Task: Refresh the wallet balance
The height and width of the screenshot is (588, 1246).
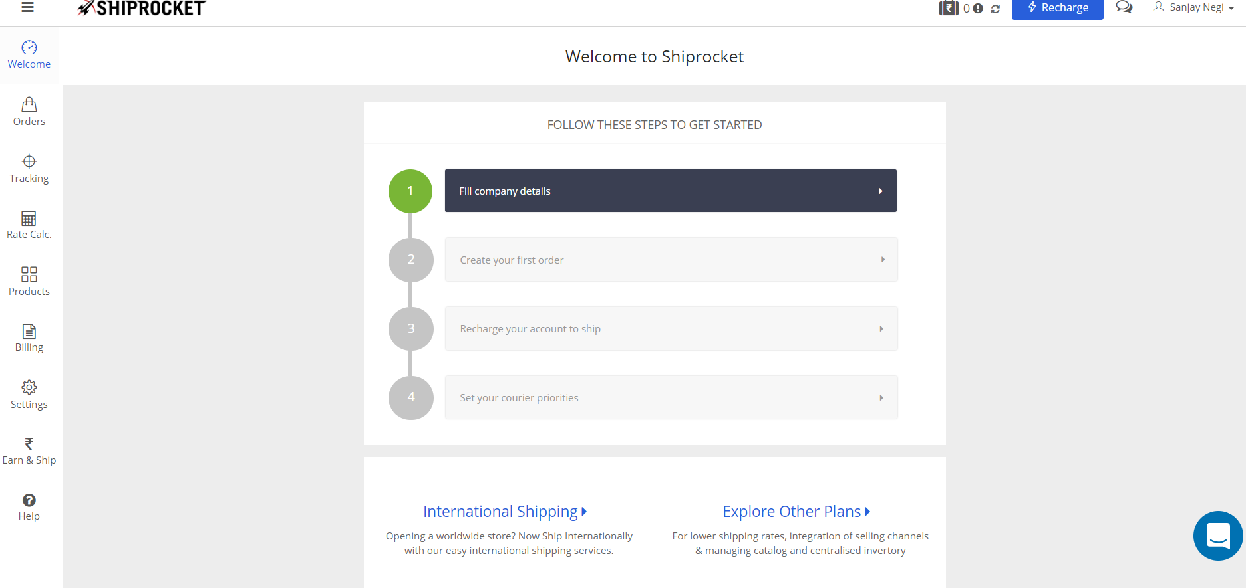Action: (995, 9)
